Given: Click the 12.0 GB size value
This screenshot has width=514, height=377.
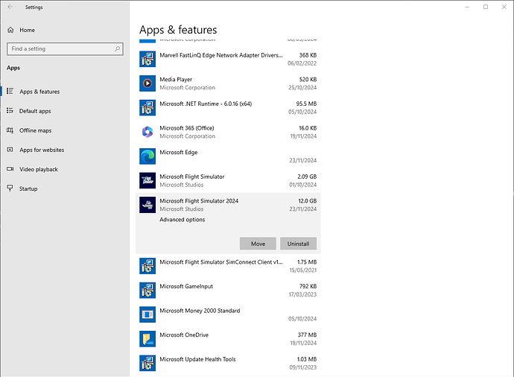Looking at the screenshot, I should 308,201.
